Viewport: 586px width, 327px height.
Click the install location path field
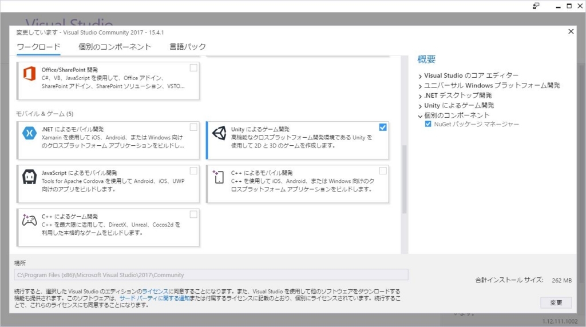pyautogui.click(x=211, y=275)
